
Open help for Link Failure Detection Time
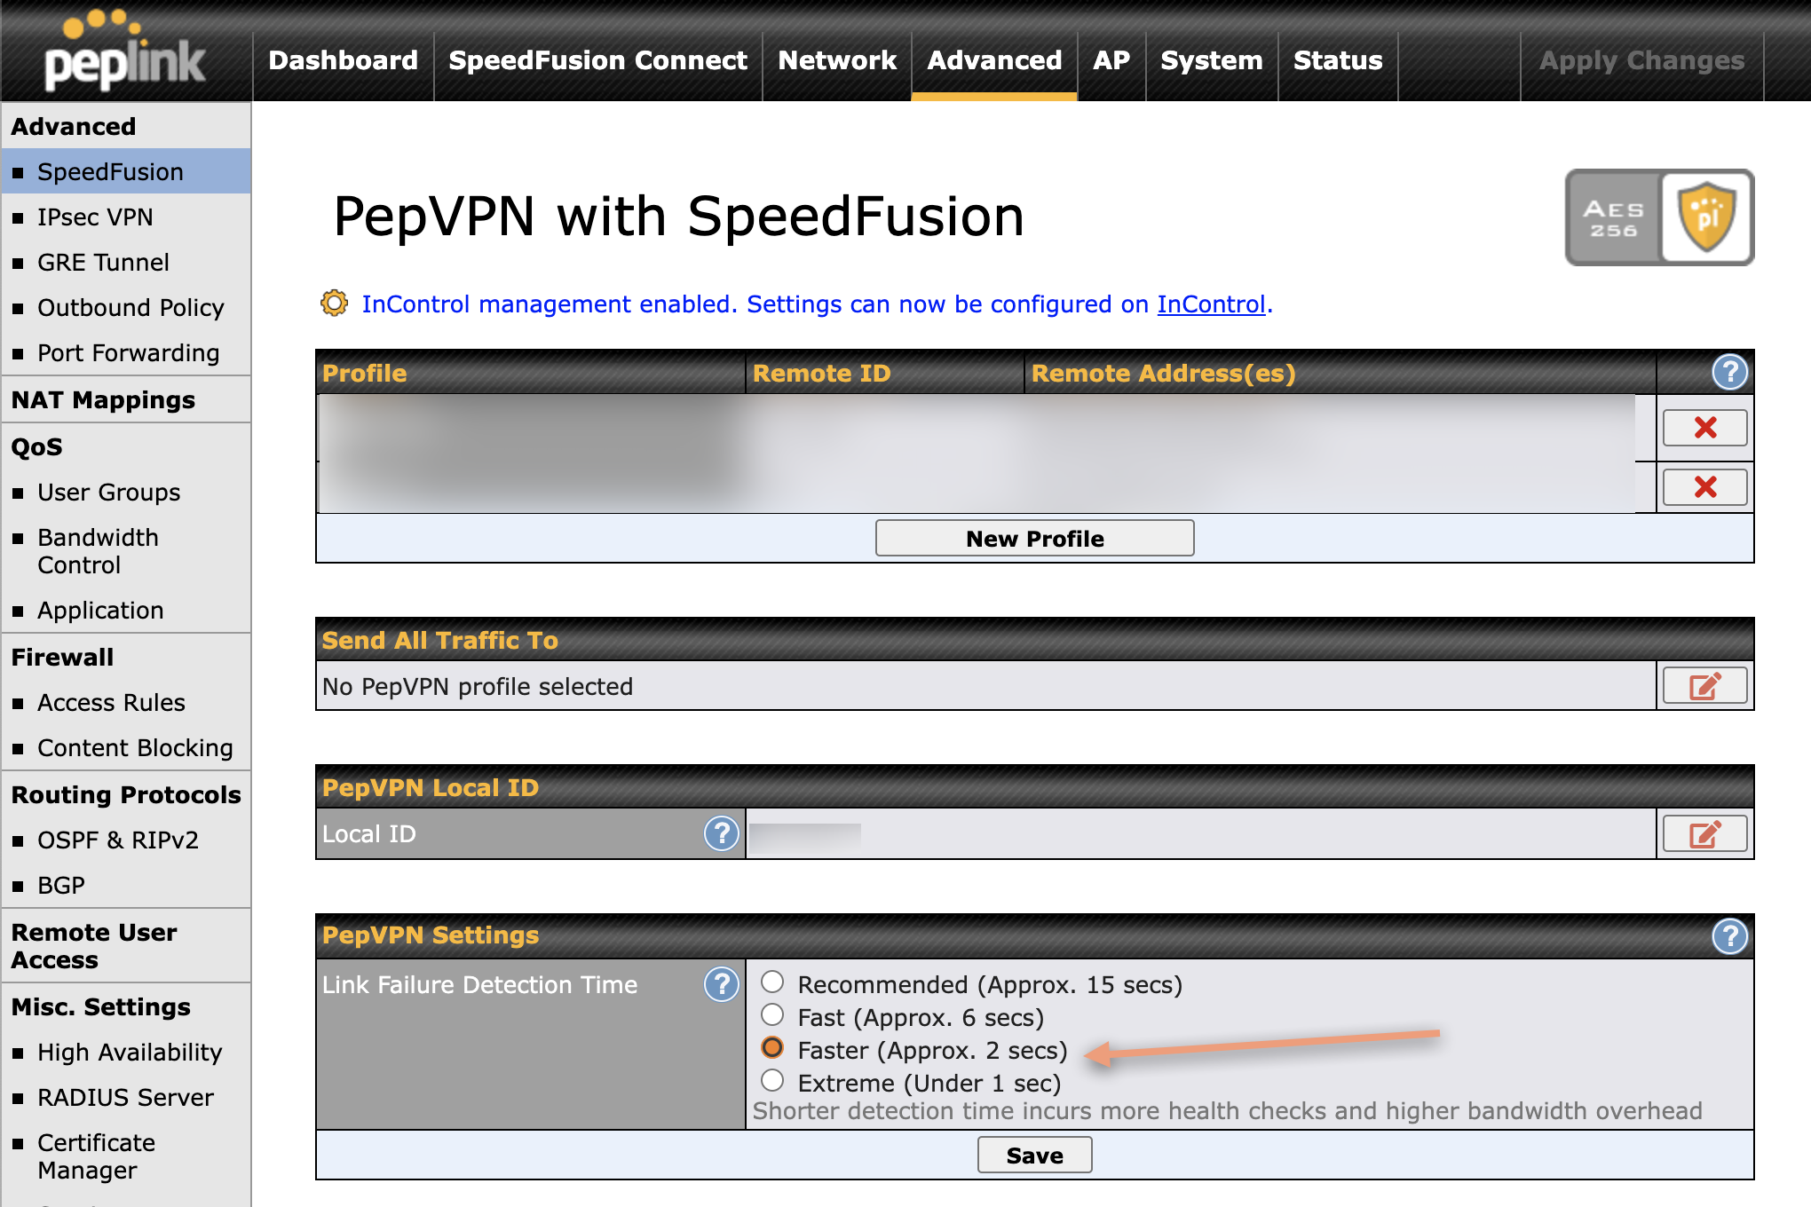721,984
